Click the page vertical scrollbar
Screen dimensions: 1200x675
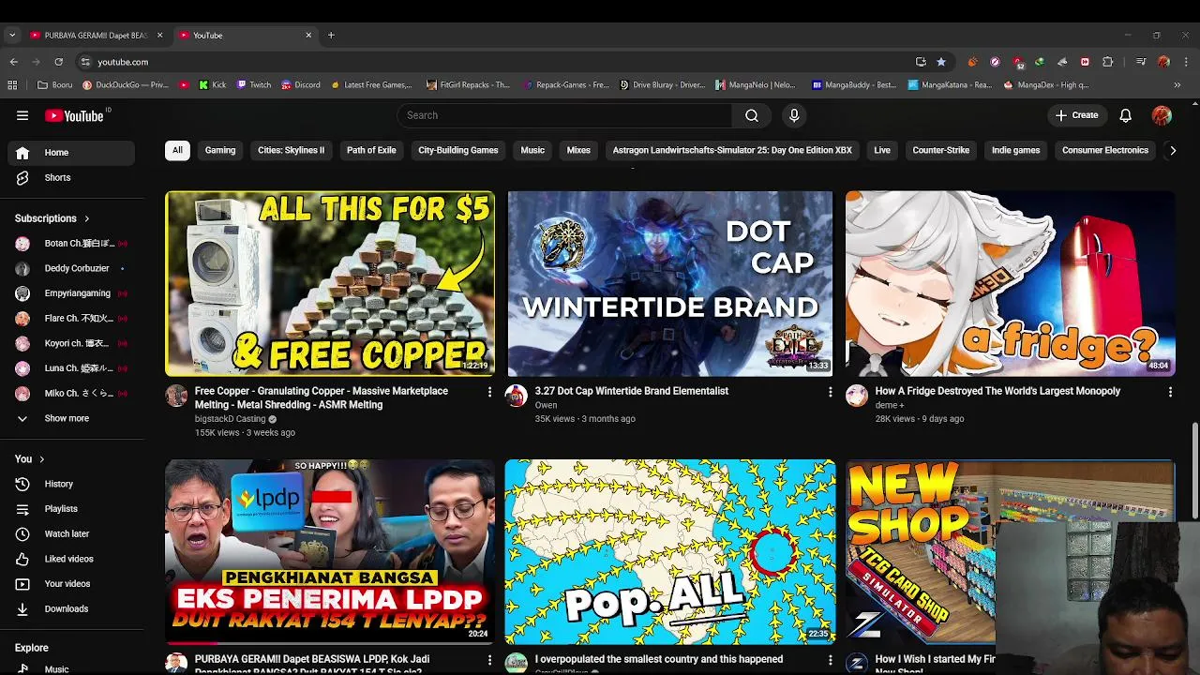pos(1194,471)
